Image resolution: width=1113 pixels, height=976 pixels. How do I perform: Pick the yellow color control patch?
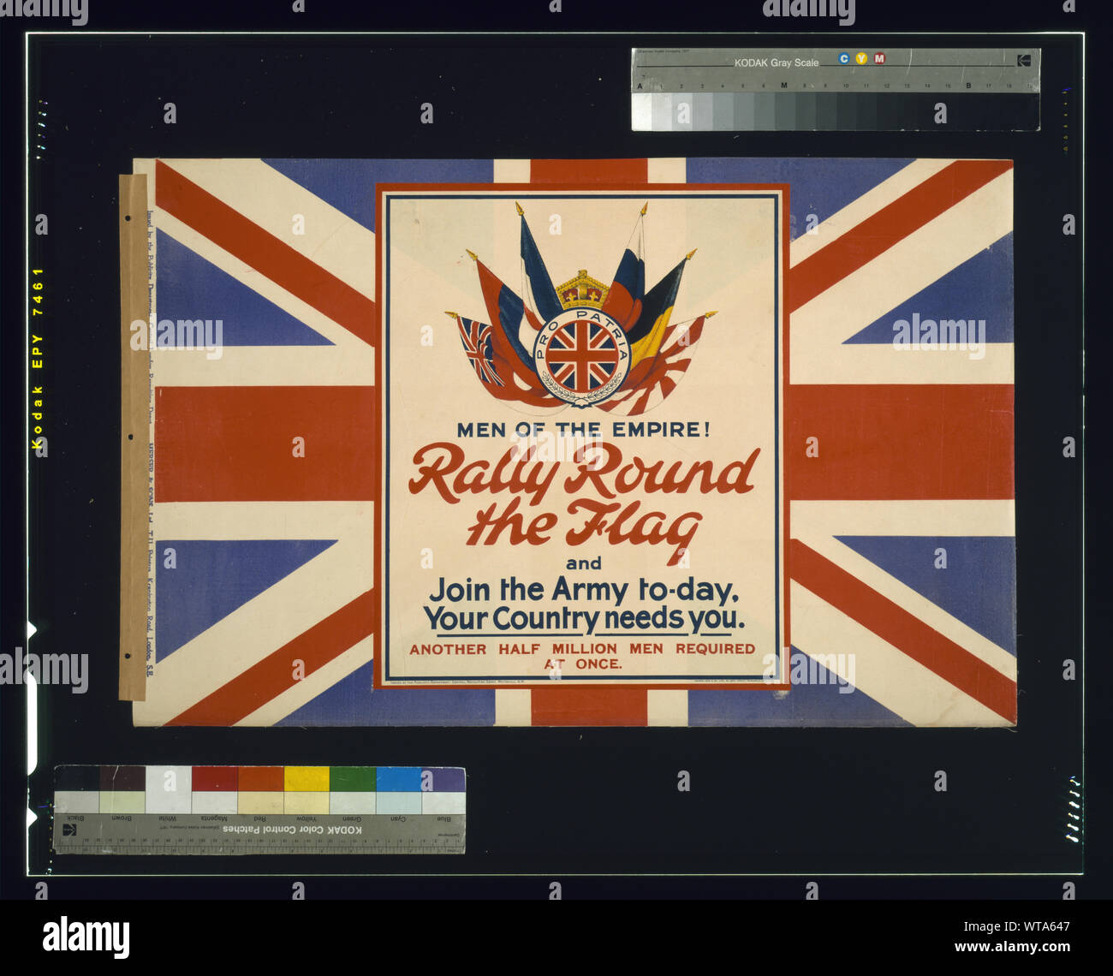(x=307, y=779)
